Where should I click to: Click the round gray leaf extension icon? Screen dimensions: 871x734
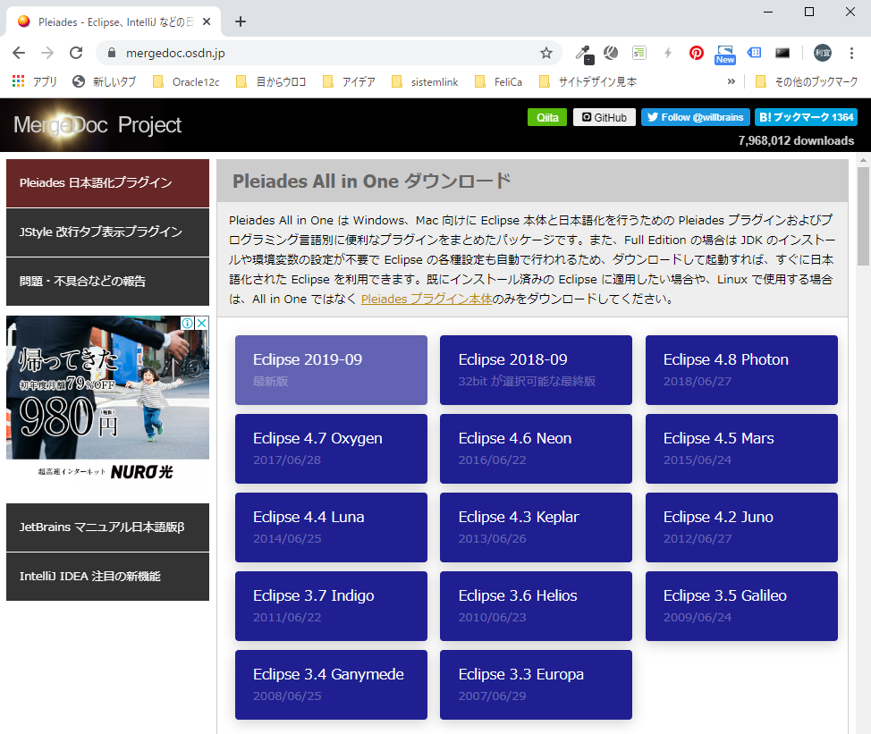coord(611,53)
